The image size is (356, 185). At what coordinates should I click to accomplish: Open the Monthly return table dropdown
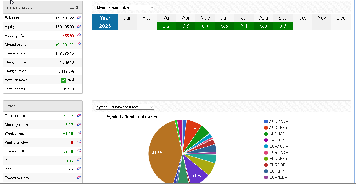coord(125,7)
